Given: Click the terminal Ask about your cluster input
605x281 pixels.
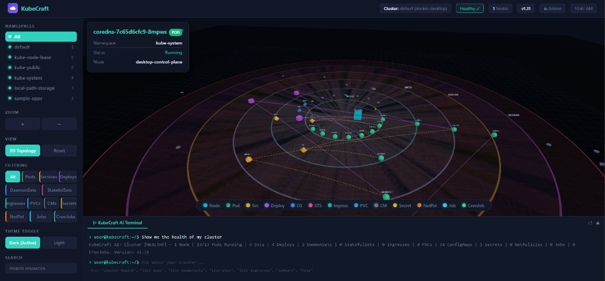Looking at the screenshot, I should click(173, 263).
